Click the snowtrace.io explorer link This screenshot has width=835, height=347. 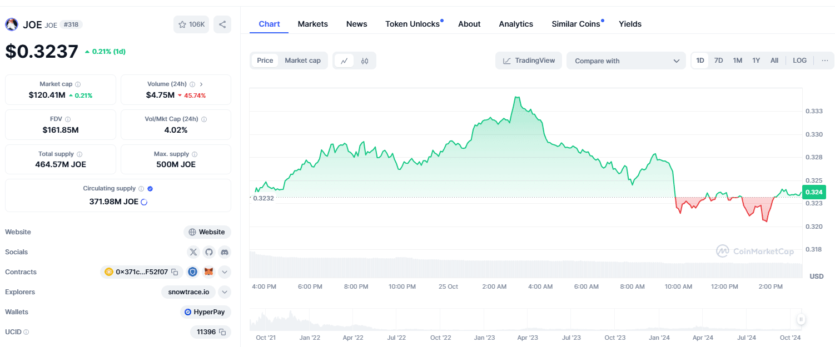189,292
